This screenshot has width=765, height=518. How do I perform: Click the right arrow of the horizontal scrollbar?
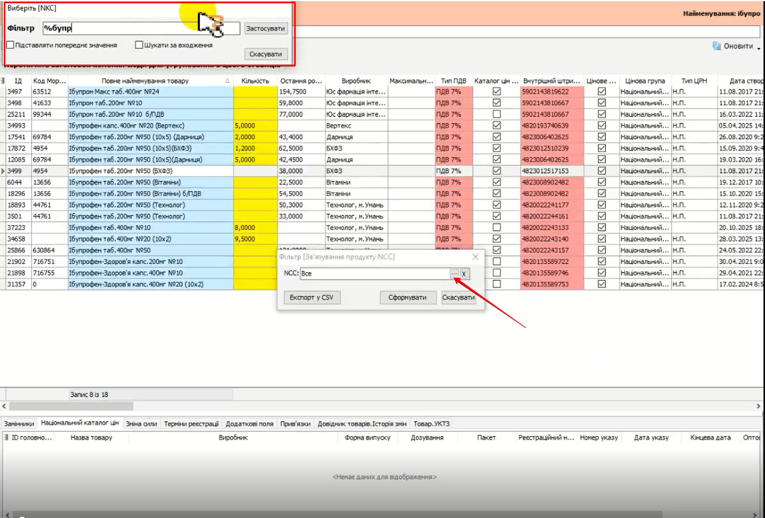(758, 406)
